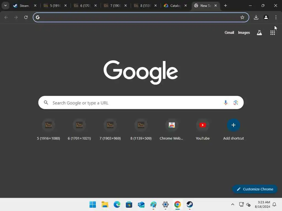Click the magnifier icon in search box
282x211 pixels.
click(x=46, y=102)
